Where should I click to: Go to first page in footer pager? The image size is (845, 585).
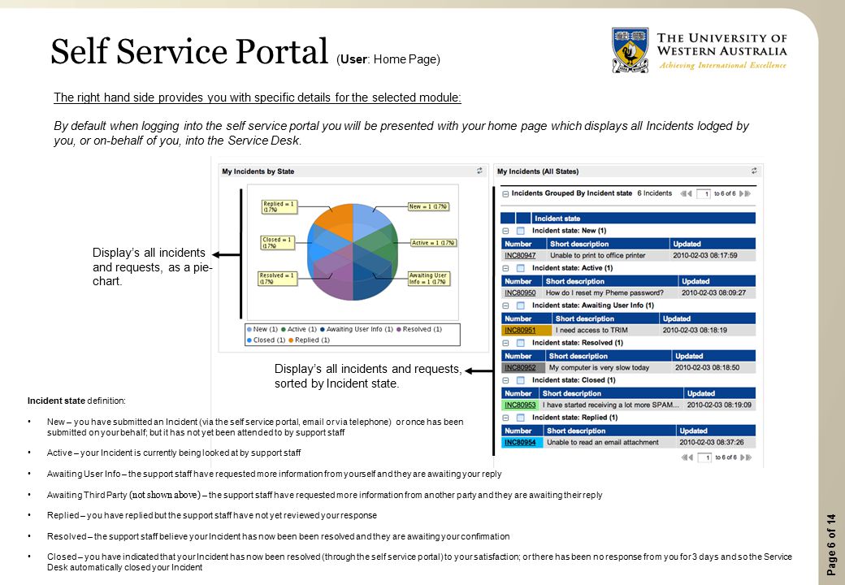(684, 457)
